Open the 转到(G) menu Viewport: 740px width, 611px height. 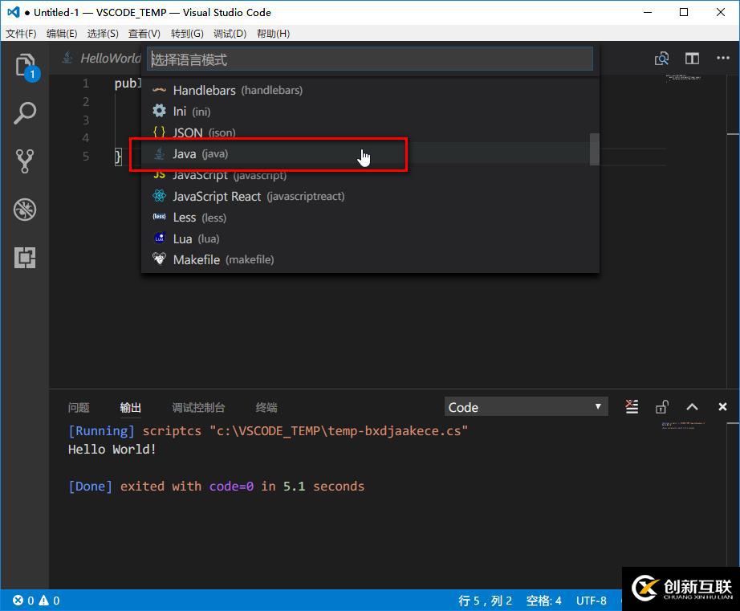[x=187, y=34]
